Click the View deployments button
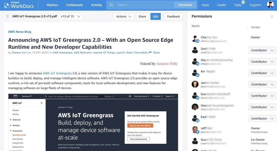 click(138, 139)
